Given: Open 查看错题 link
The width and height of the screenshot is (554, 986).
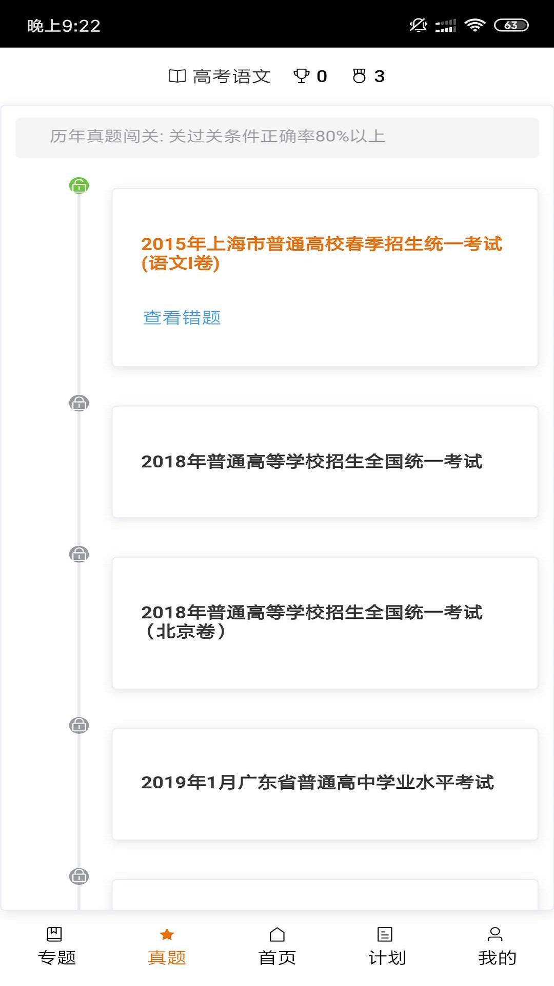Looking at the screenshot, I should (x=182, y=318).
